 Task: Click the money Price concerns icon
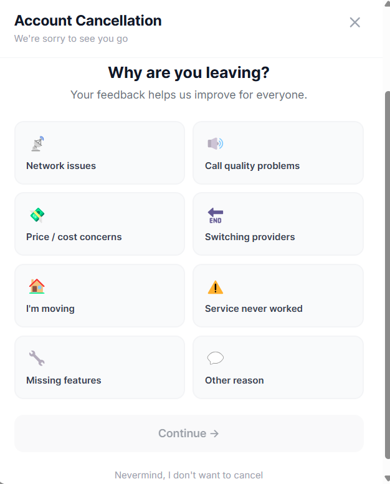click(37, 215)
